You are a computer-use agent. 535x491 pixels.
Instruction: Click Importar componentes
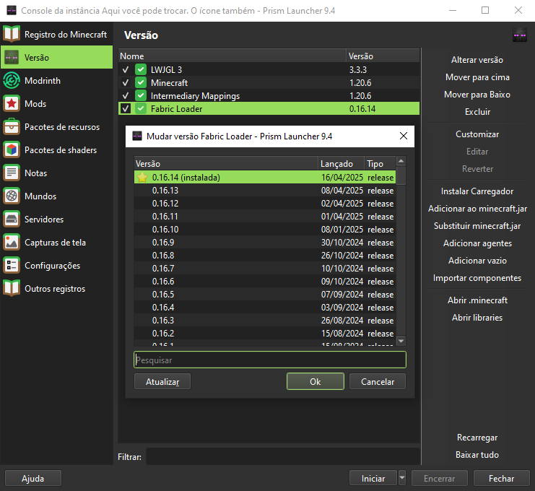point(477,278)
